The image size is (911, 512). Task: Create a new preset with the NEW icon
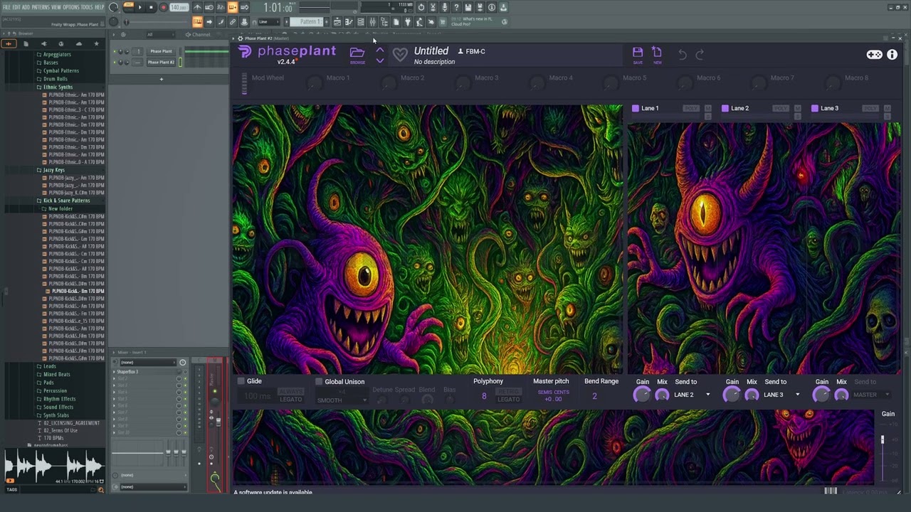click(657, 54)
